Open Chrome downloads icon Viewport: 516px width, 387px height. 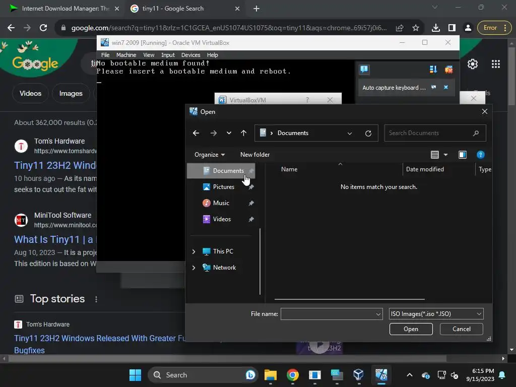(x=436, y=28)
